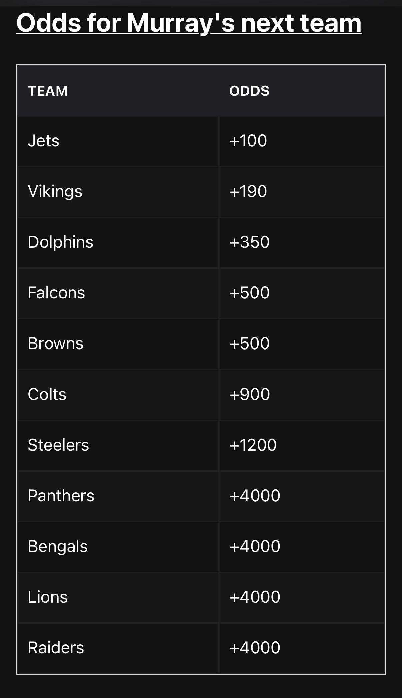Image resolution: width=402 pixels, height=698 pixels.
Task: Click the Raiders +4000 odds
Action: coord(255,648)
